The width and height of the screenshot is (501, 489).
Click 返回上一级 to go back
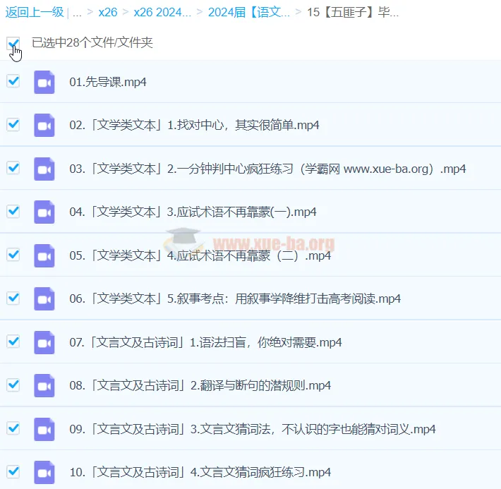[x=35, y=12]
